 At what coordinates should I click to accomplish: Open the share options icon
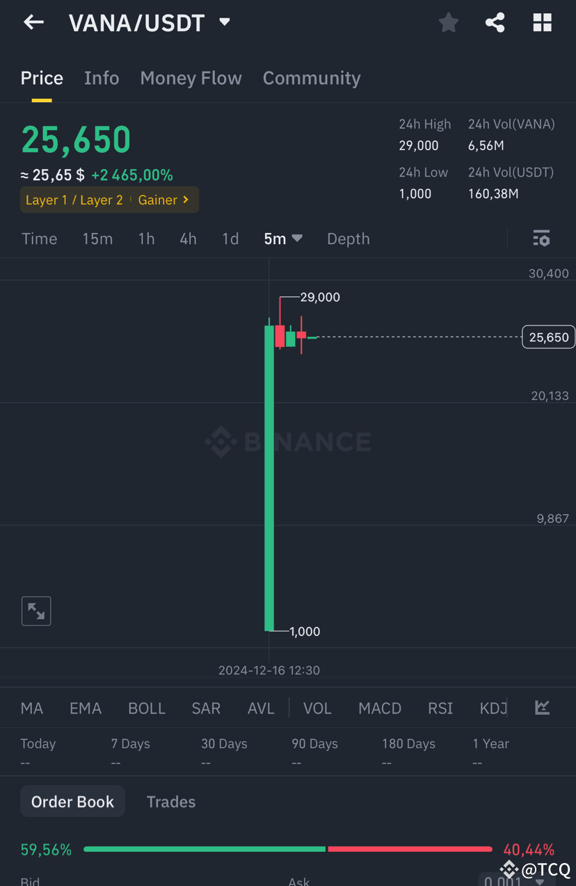495,22
